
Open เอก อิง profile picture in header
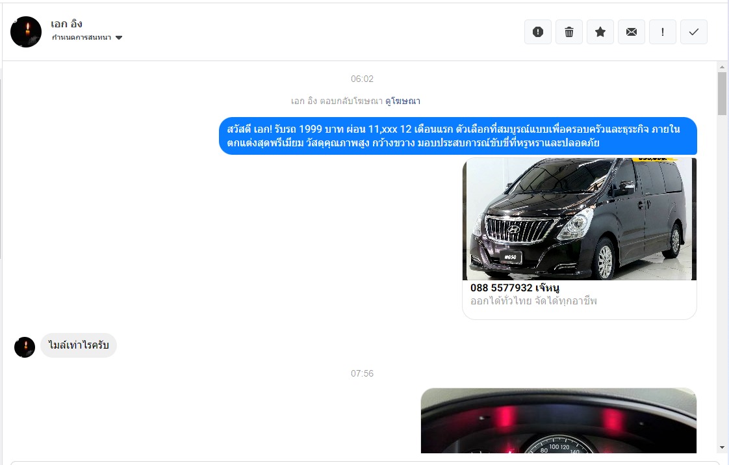(x=26, y=32)
